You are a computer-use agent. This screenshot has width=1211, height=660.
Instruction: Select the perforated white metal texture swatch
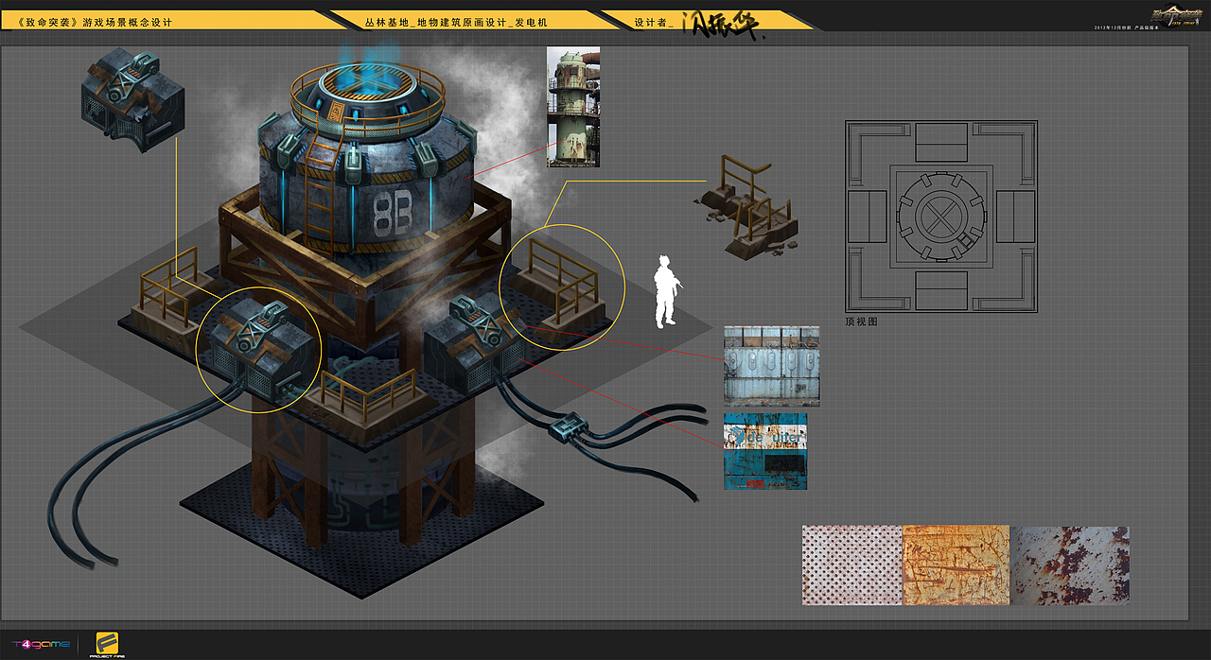click(x=852, y=564)
